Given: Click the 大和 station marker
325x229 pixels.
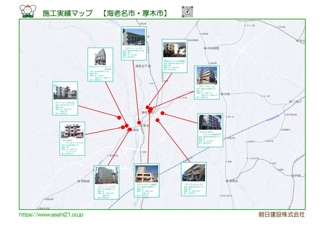Looking at the screenshot, I should 222,94.
